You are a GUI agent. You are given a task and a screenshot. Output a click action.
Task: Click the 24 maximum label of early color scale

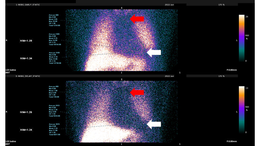coord(246,17)
